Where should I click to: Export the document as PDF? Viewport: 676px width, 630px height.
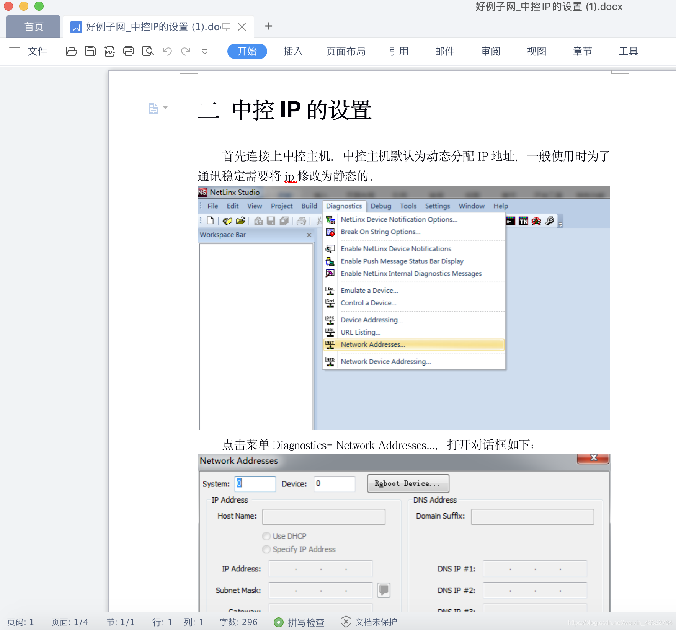109,51
